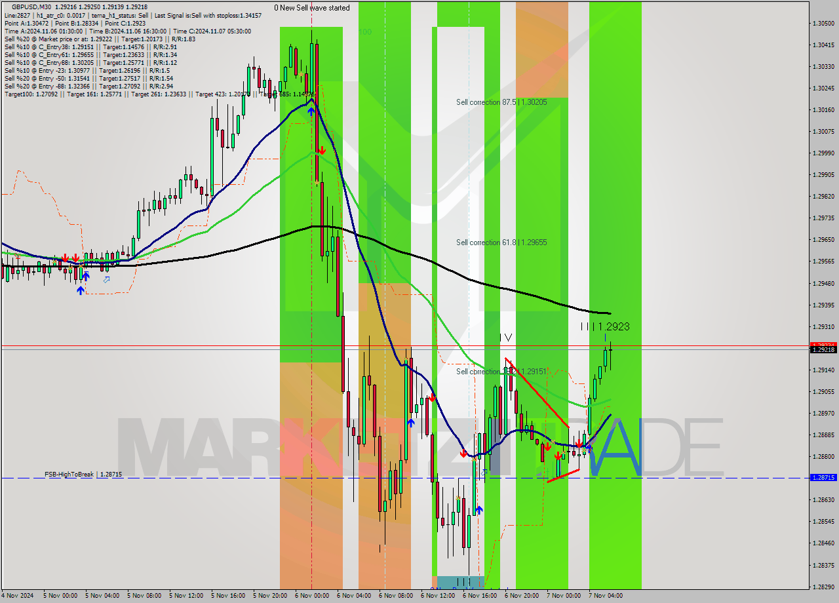The height and width of the screenshot is (603, 839).
Task: Click the '5 Nov 08:00' time axis label
Action: click(144, 596)
